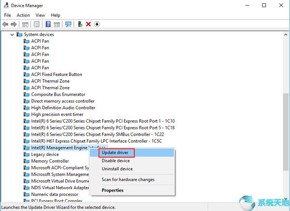Select icon beside High precision event timer

tap(27, 114)
